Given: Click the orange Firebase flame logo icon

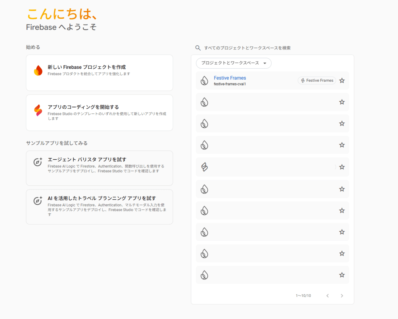Looking at the screenshot, I should 38,71.
